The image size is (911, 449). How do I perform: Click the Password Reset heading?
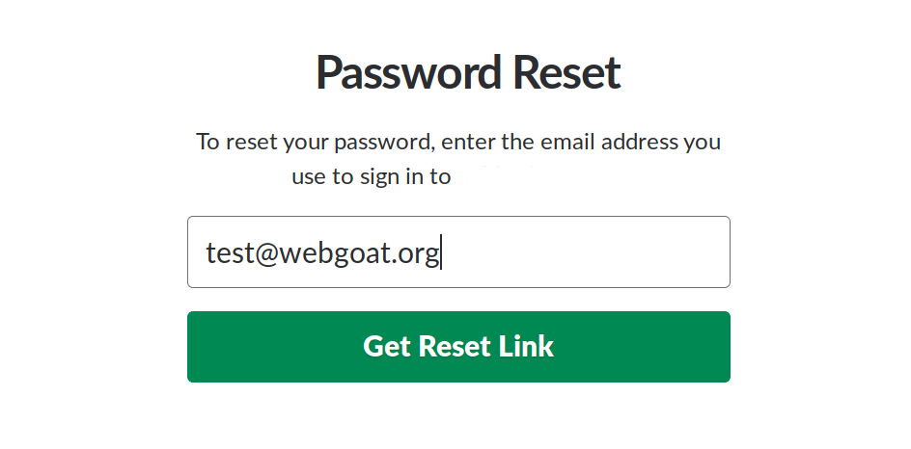pyautogui.click(x=468, y=72)
